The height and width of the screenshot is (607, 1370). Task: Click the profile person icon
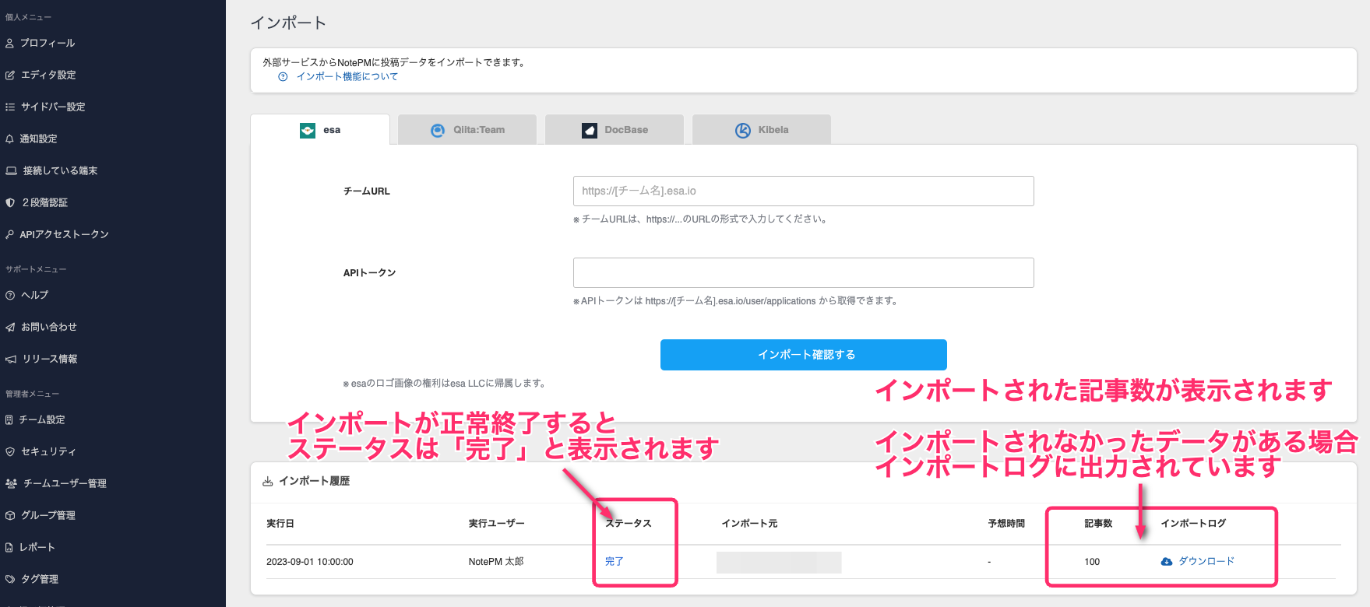tap(9, 43)
